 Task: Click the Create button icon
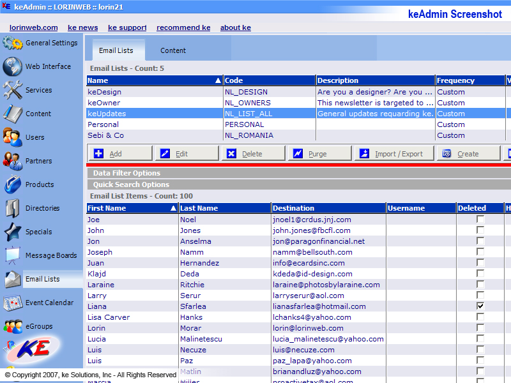(446, 153)
